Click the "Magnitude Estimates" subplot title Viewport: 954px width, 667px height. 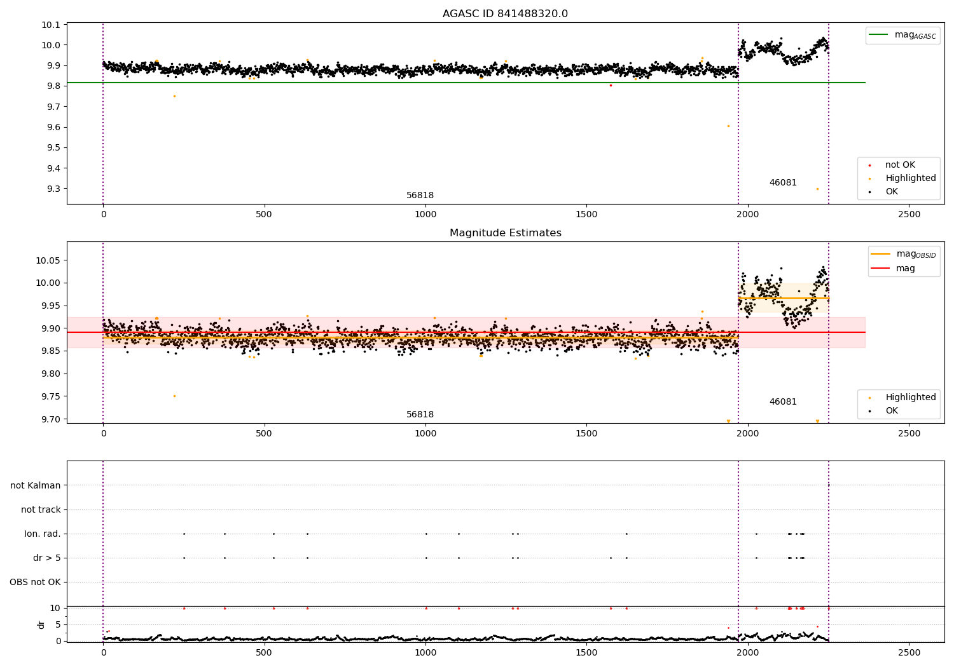tap(505, 233)
